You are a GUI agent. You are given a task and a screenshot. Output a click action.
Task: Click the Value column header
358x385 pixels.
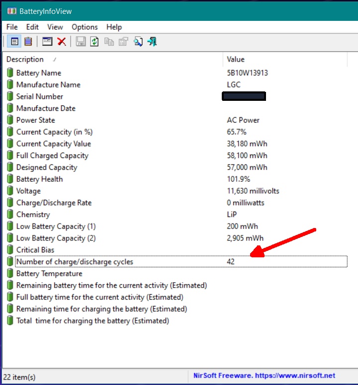click(236, 59)
